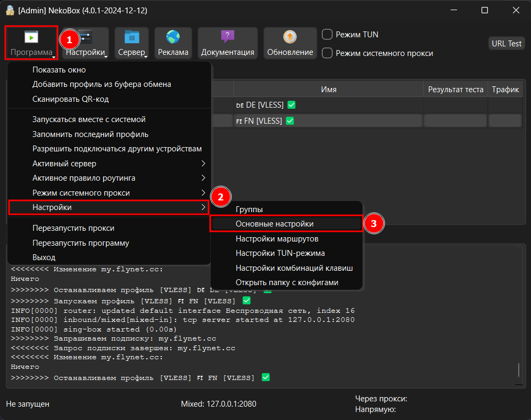This screenshot has height=420, width=531.
Task: Click green checkmark on FN [VLESS] row
Action: tap(289, 121)
